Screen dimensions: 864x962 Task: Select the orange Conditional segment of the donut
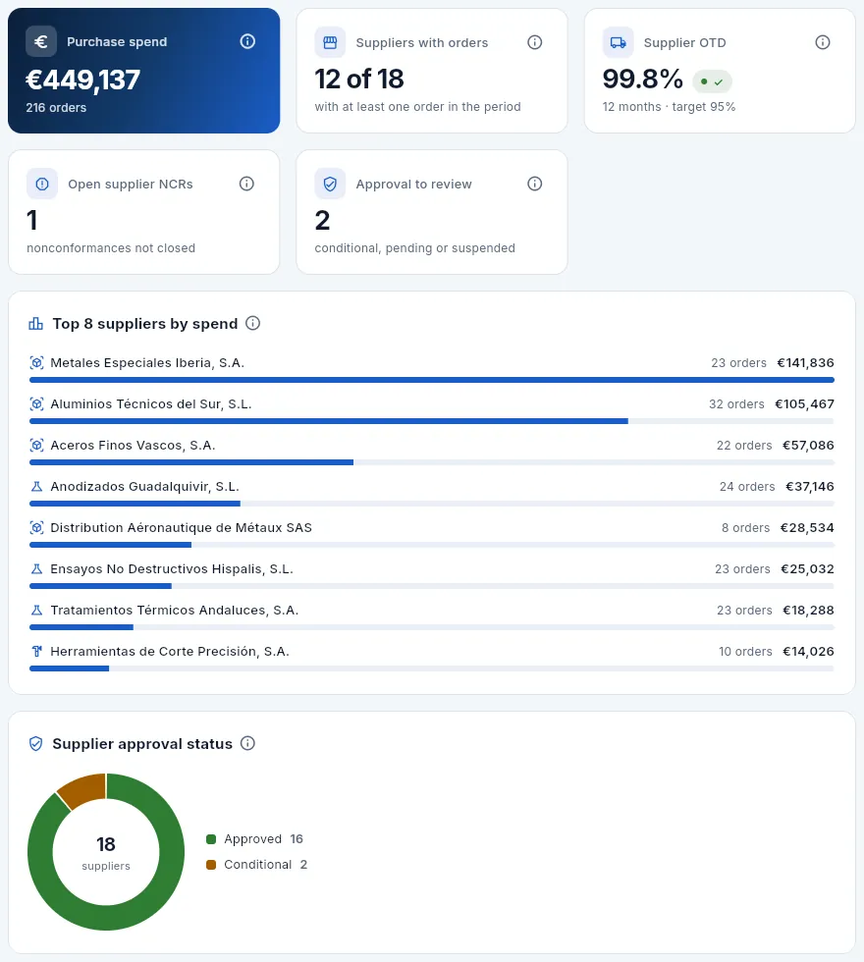pos(84,788)
